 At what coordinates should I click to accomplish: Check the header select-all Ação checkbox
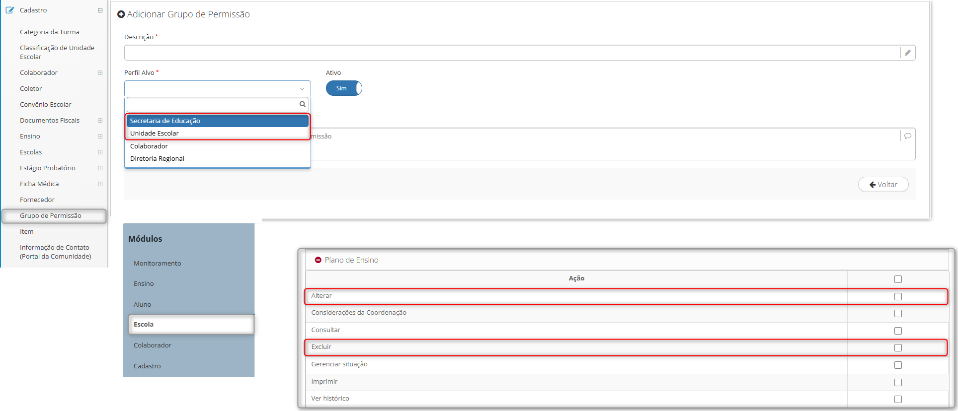[898, 279]
